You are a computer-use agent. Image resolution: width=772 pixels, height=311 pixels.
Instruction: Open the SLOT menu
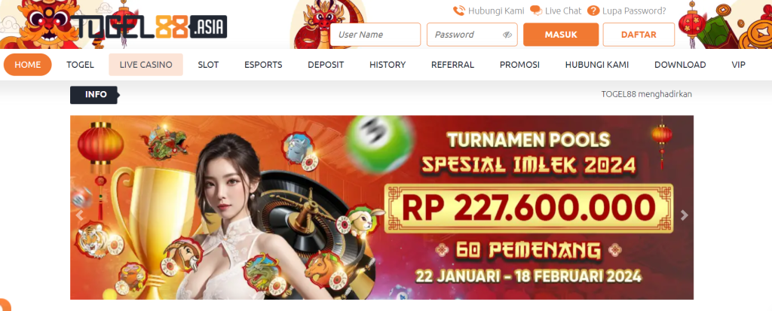[208, 65]
